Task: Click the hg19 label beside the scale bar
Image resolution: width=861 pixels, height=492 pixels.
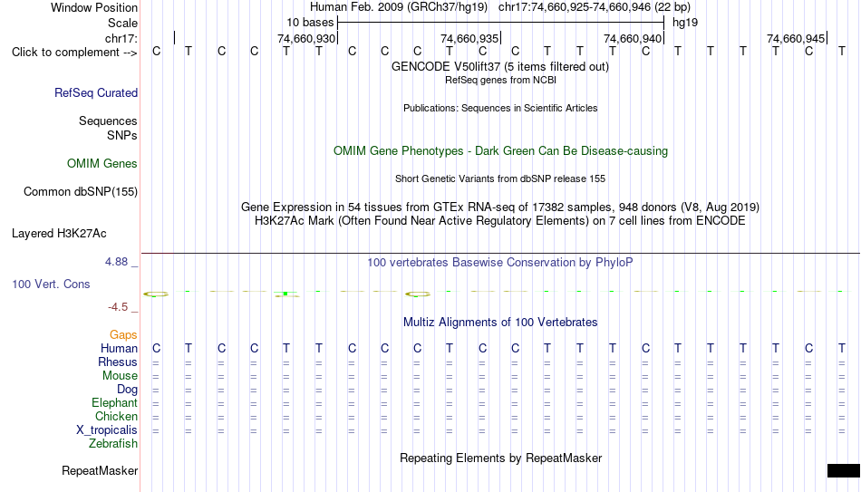Action: 685,23
